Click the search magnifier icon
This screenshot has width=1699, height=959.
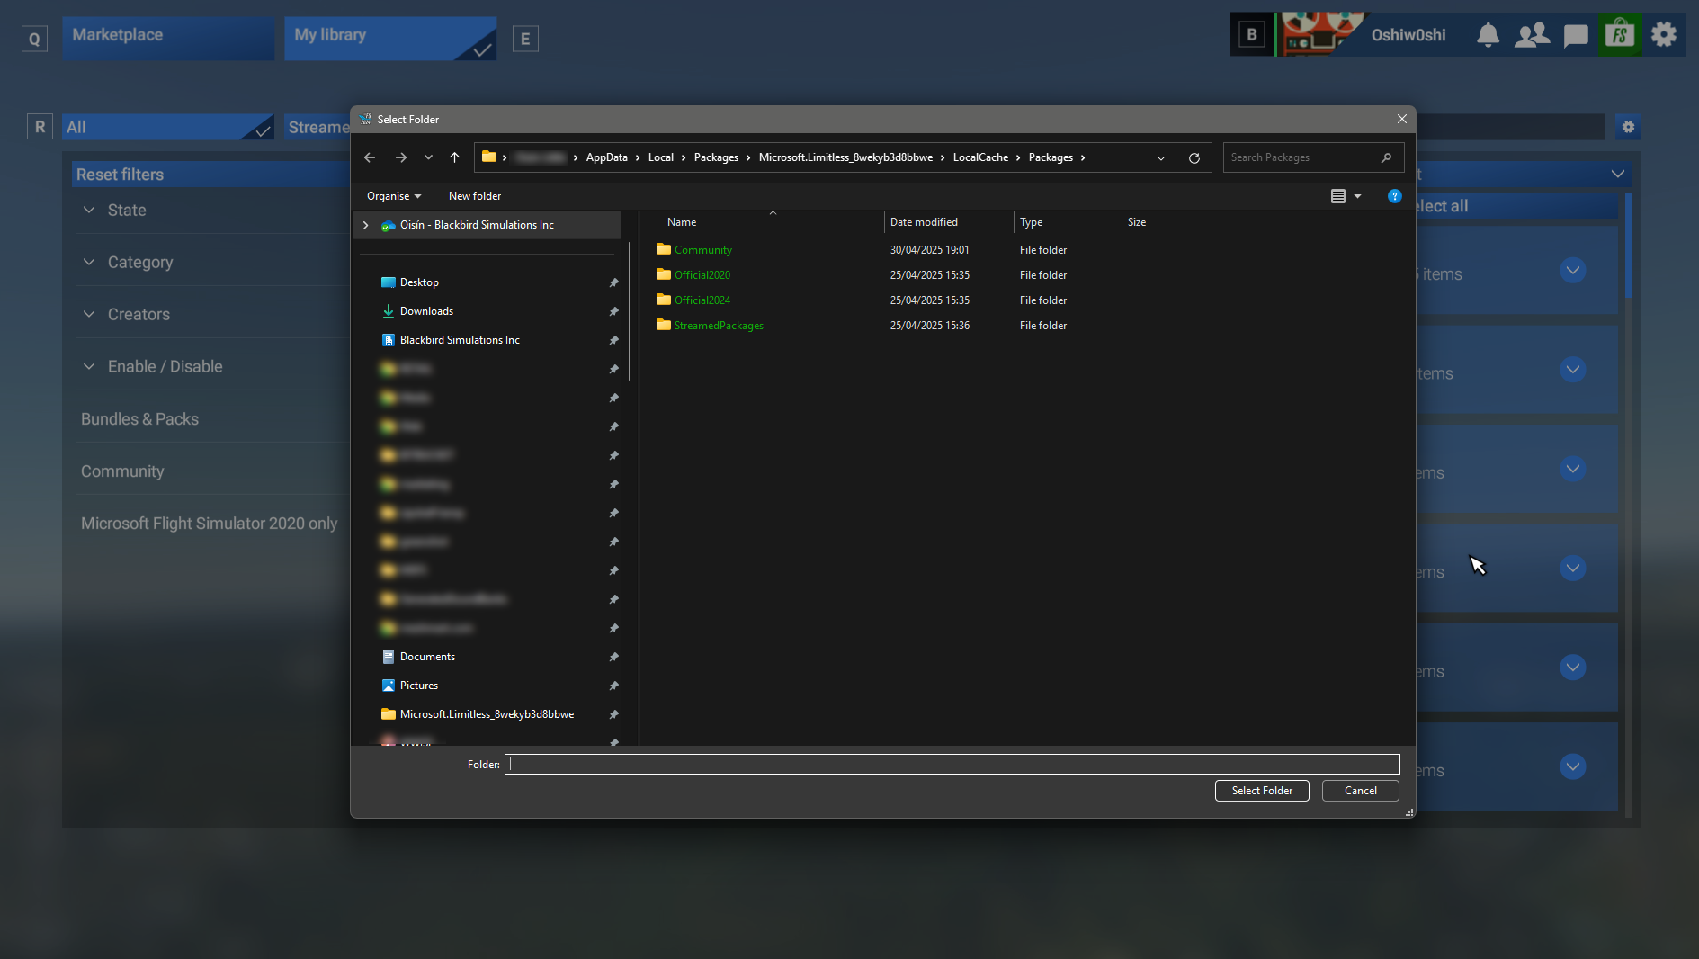[x=1386, y=157]
